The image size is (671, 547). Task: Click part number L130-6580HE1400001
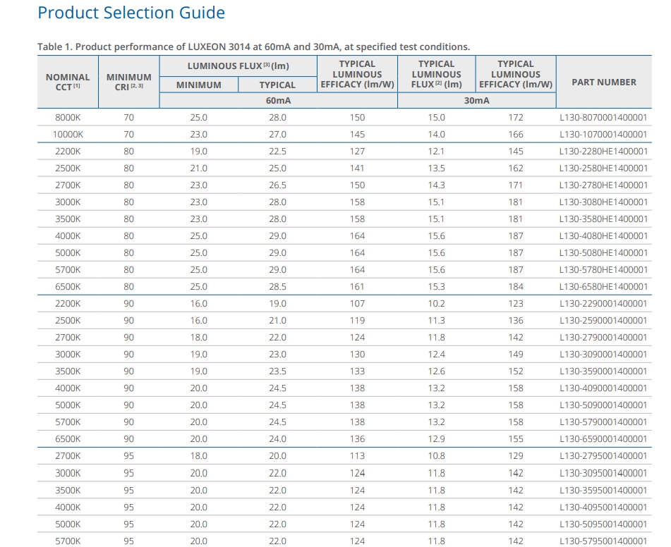click(603, 287)
